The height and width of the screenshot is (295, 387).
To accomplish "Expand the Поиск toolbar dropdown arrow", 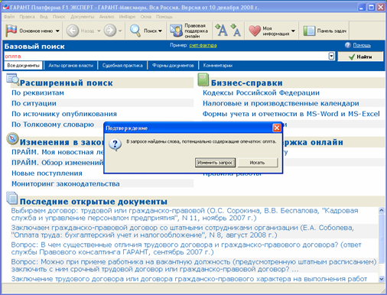I will 160,31.
